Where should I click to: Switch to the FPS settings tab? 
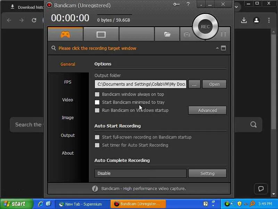(68, 82)
